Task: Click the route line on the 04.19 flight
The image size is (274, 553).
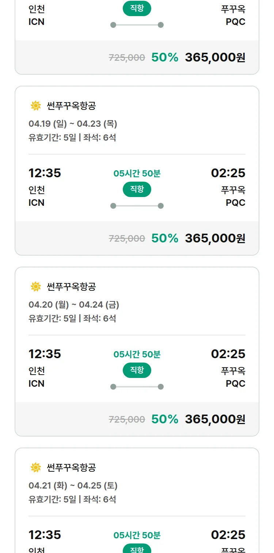Action: pyautogui.click(x=137, y=206)
